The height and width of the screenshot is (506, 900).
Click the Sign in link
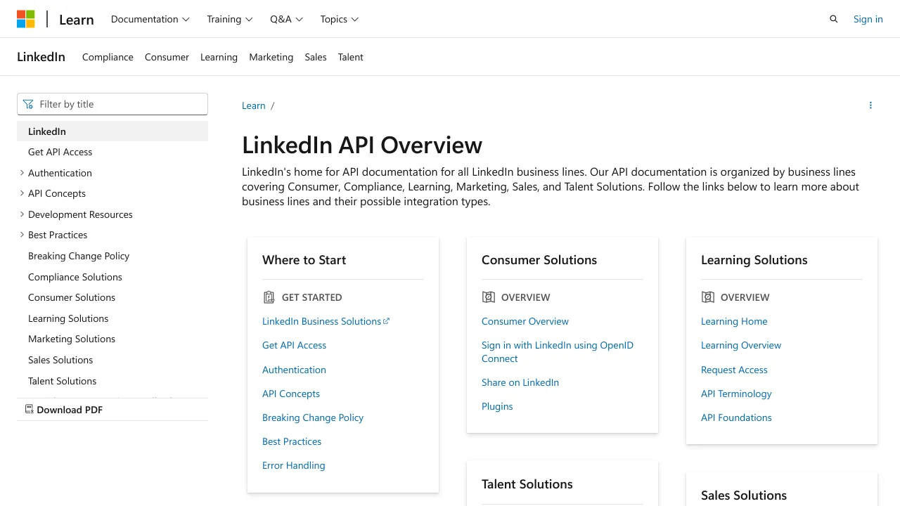click(x=868, y=19)
